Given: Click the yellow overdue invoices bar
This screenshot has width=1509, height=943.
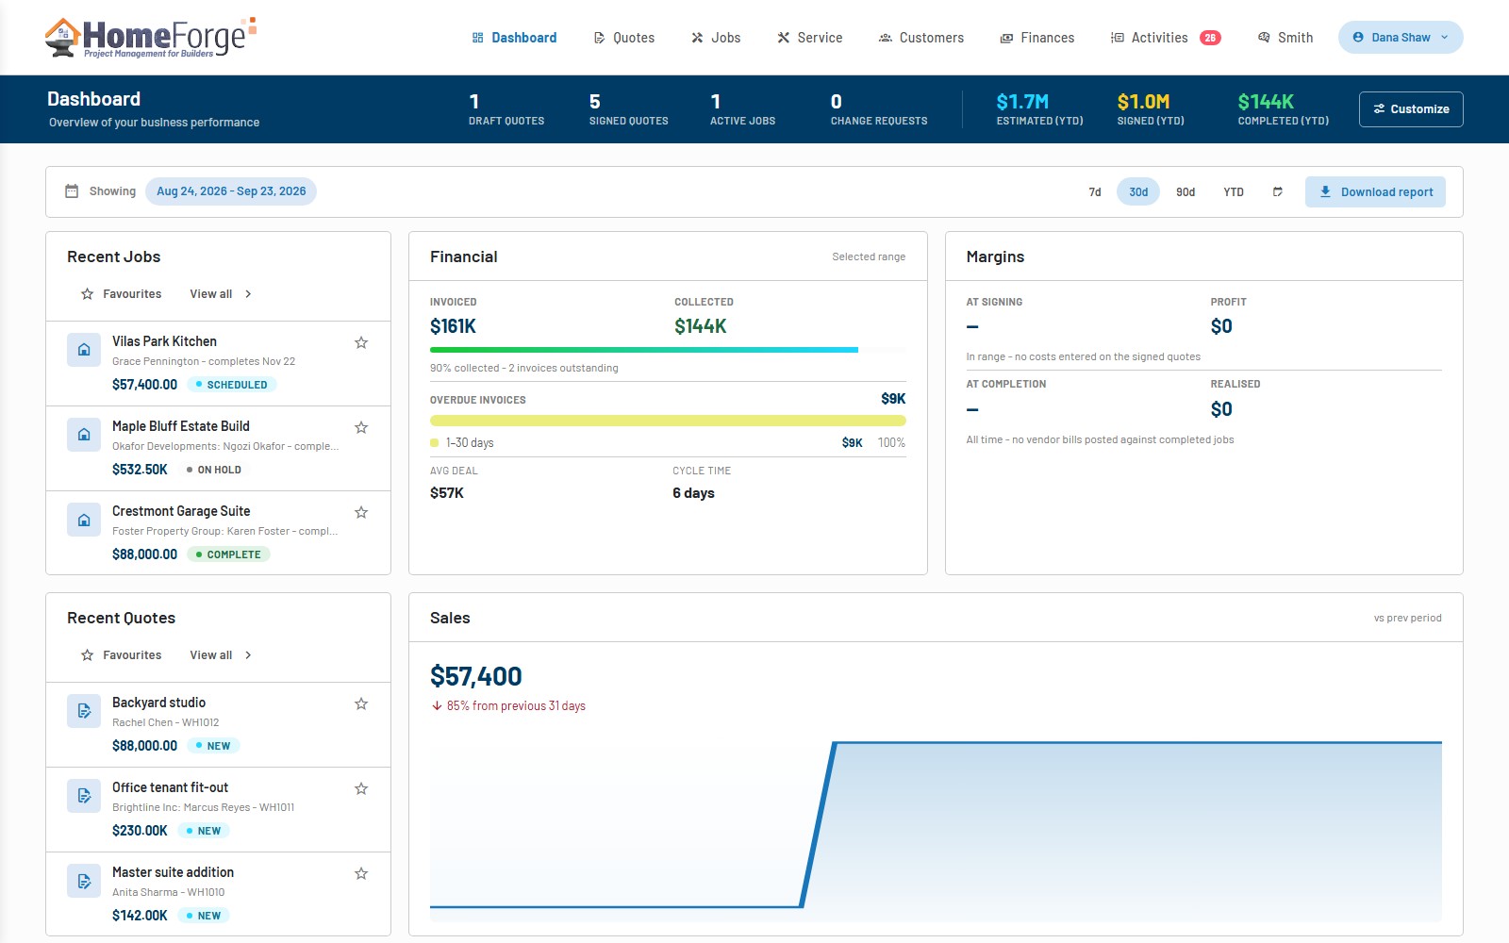Looking at the screenshot, I should pyautogui.click(x=668, y=421).
